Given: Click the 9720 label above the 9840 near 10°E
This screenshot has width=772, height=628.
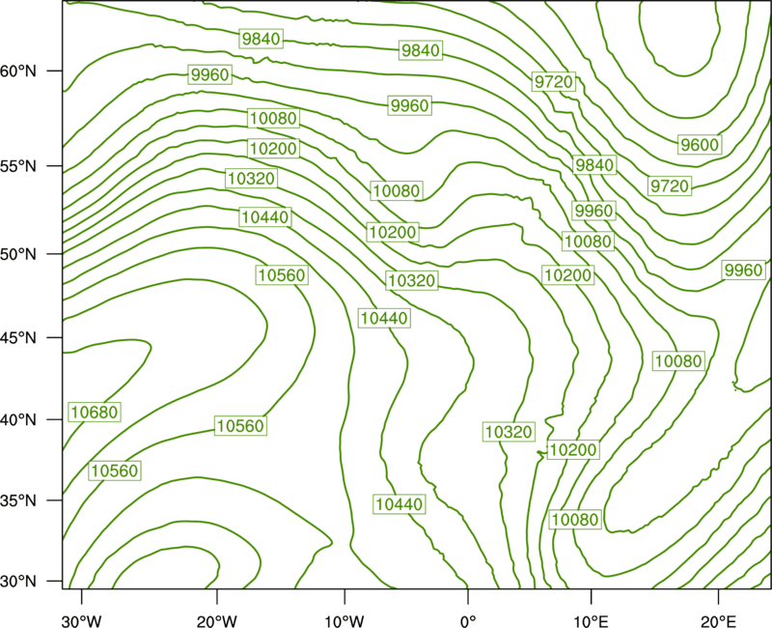Looking at the screenshot, I should coord(554,81).
